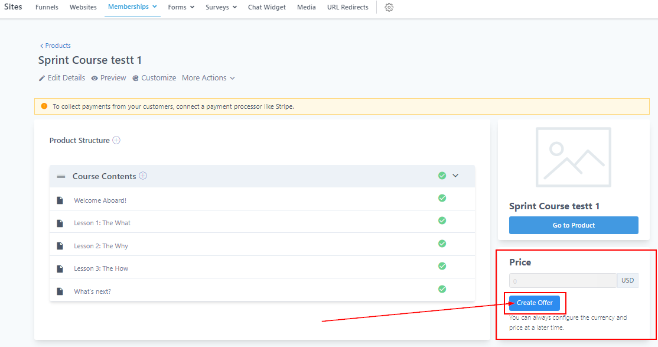Toggle the Course Contents green checkmark
Screen dimensions: 658x347
[442, 176]
